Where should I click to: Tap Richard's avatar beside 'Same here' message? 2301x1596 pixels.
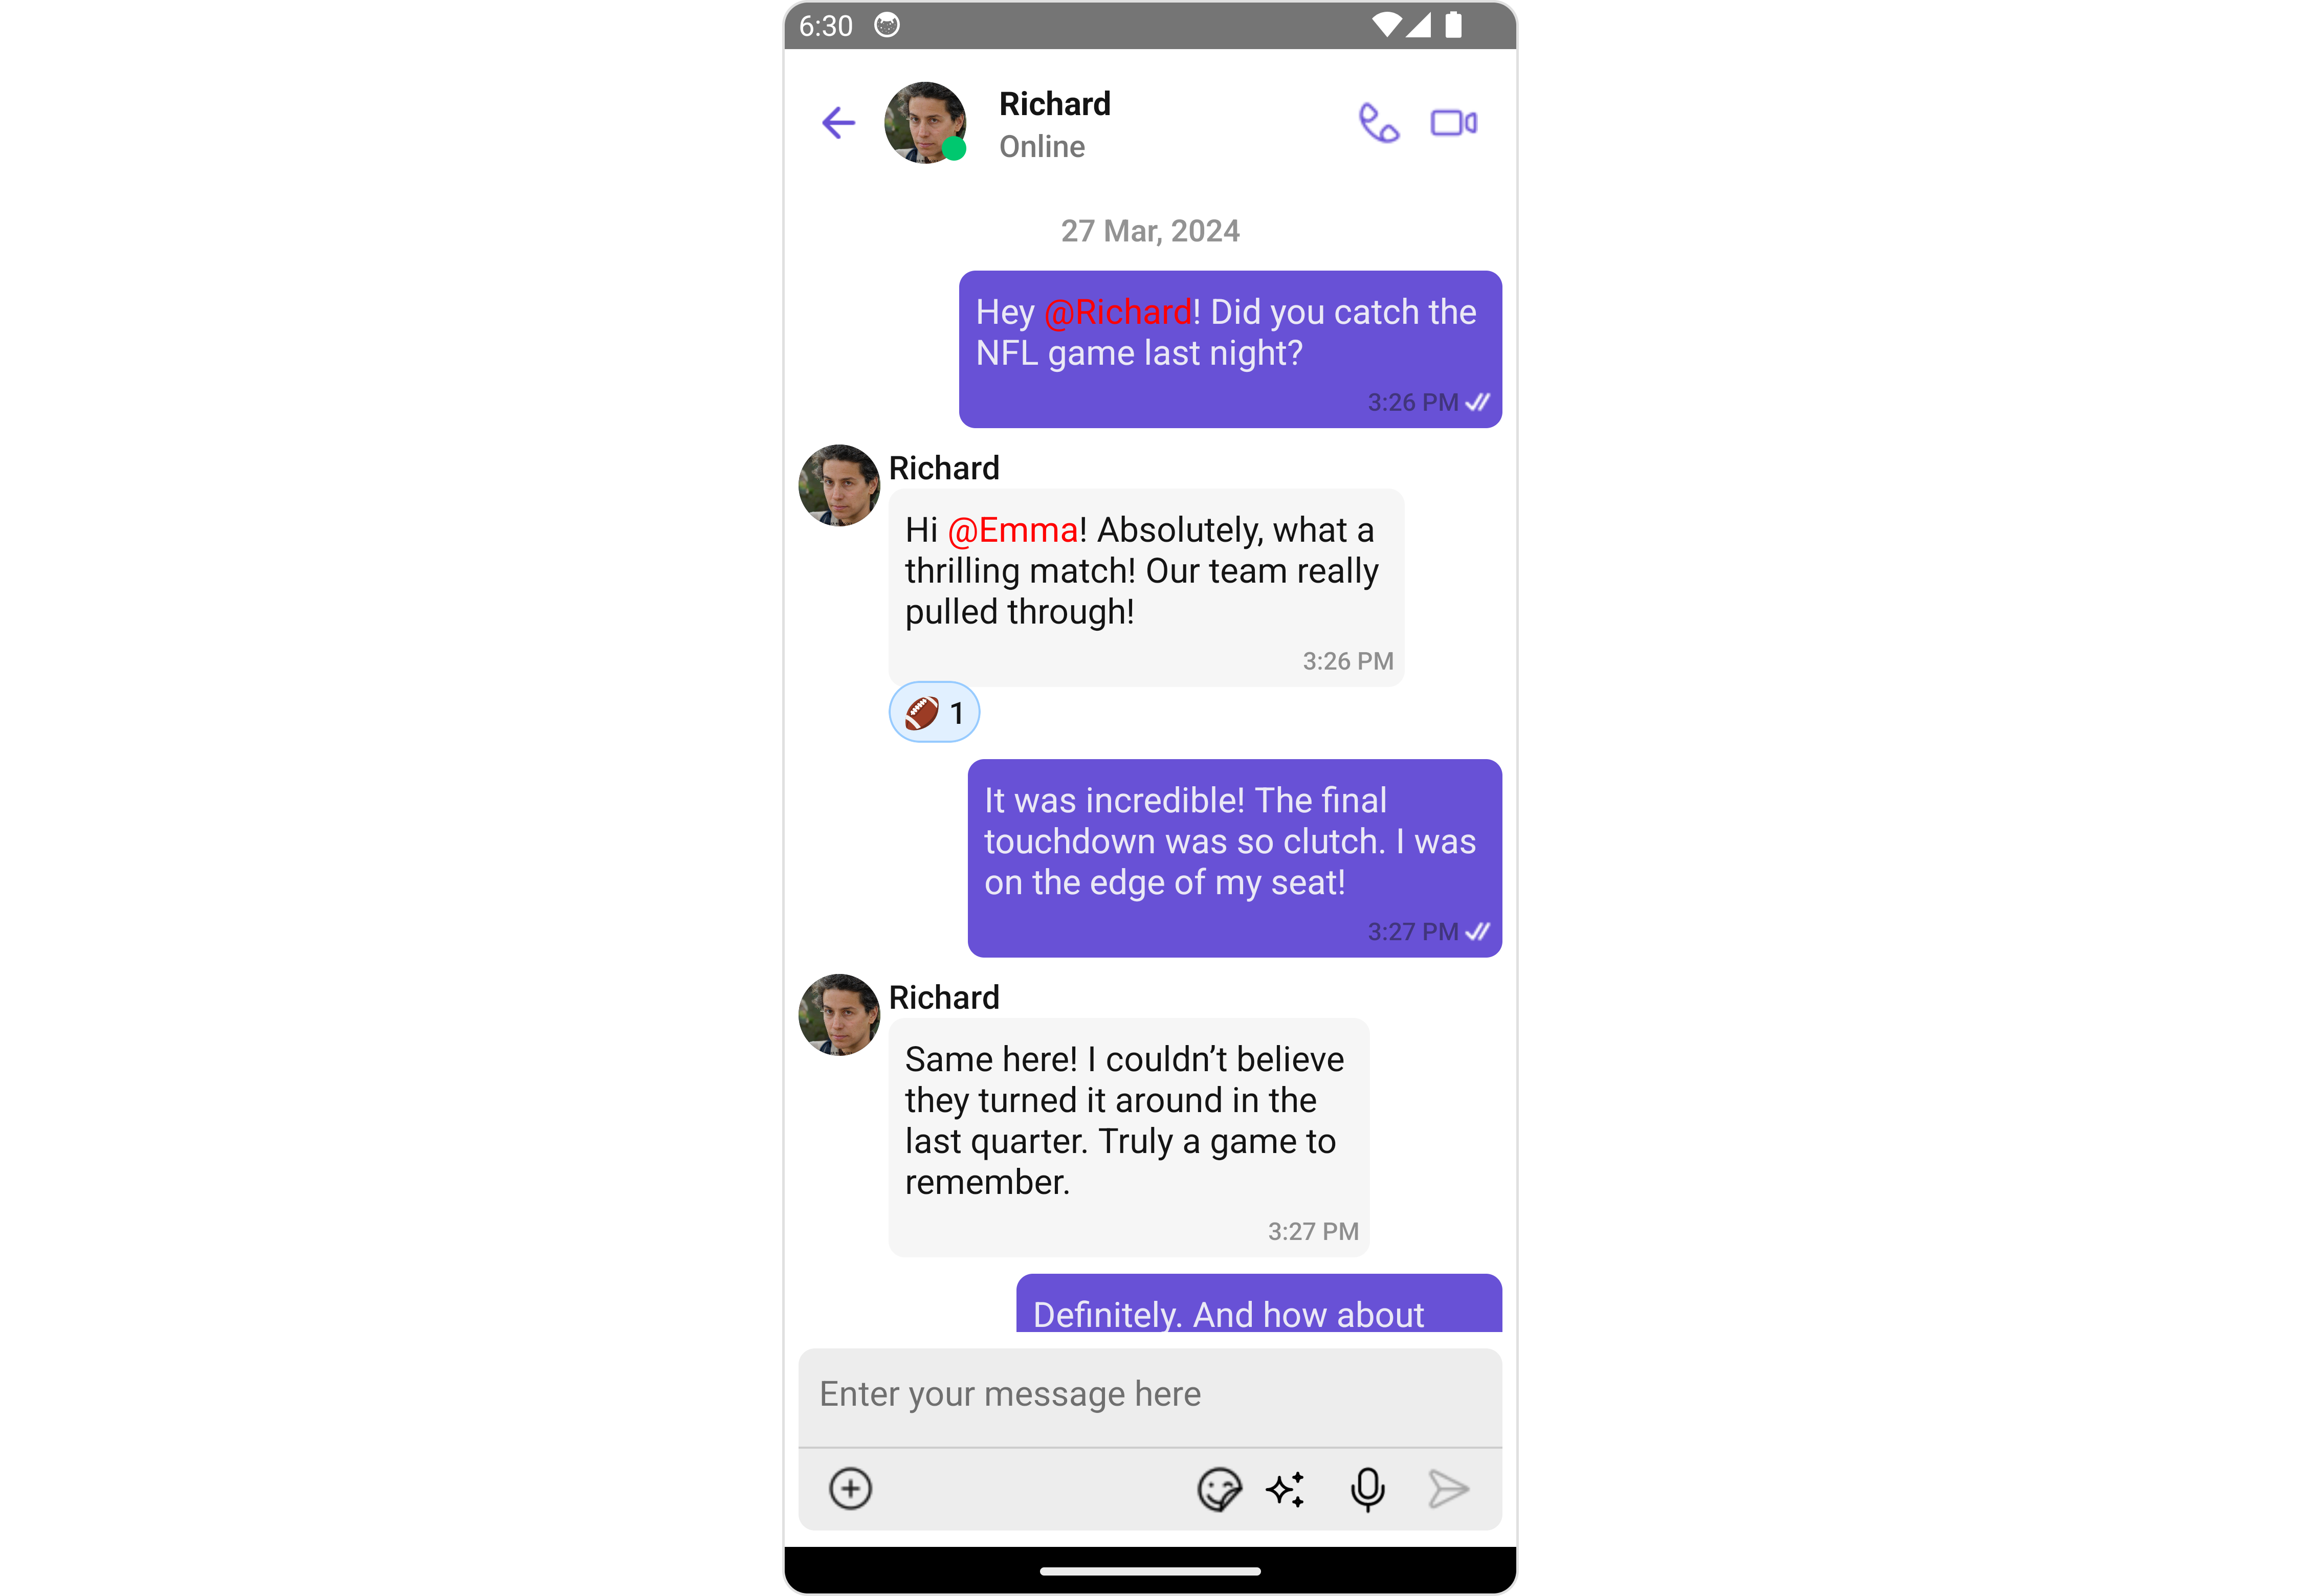tap(839, 1014)
